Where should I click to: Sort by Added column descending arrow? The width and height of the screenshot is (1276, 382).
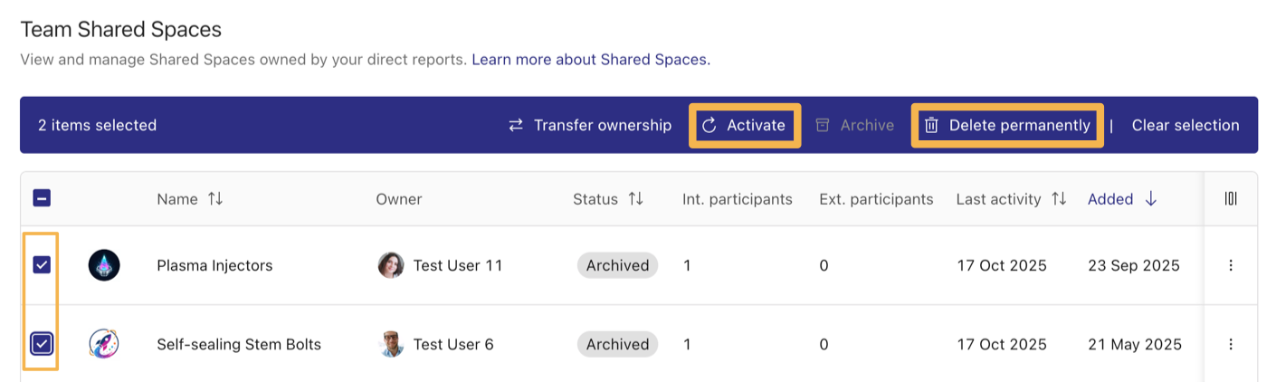tap(1150, 199)
